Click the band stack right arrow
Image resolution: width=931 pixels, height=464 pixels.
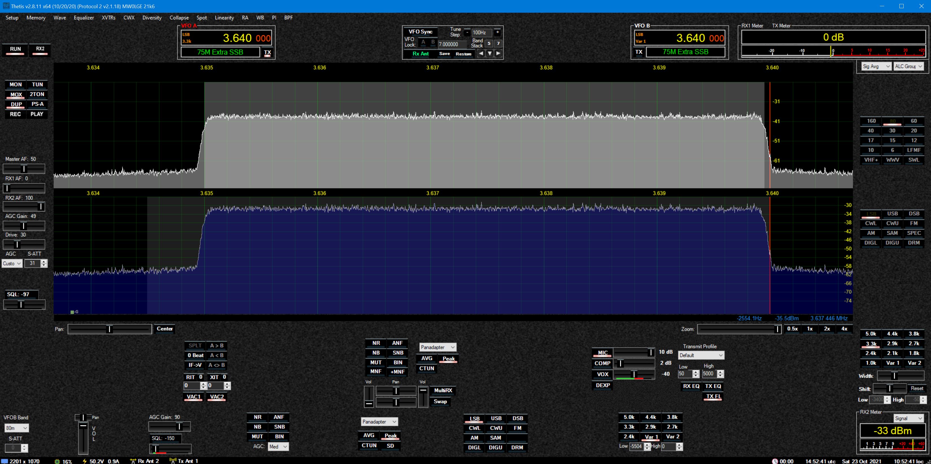pos(498,54)
